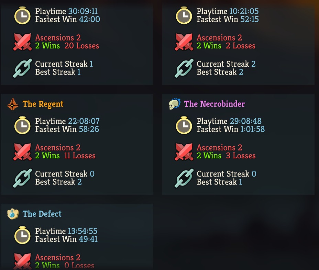The width and height of the screenshot is (319, 270).
Task: Click the Fastest Win 1:01:58 stat
Action: click(231, 129)
